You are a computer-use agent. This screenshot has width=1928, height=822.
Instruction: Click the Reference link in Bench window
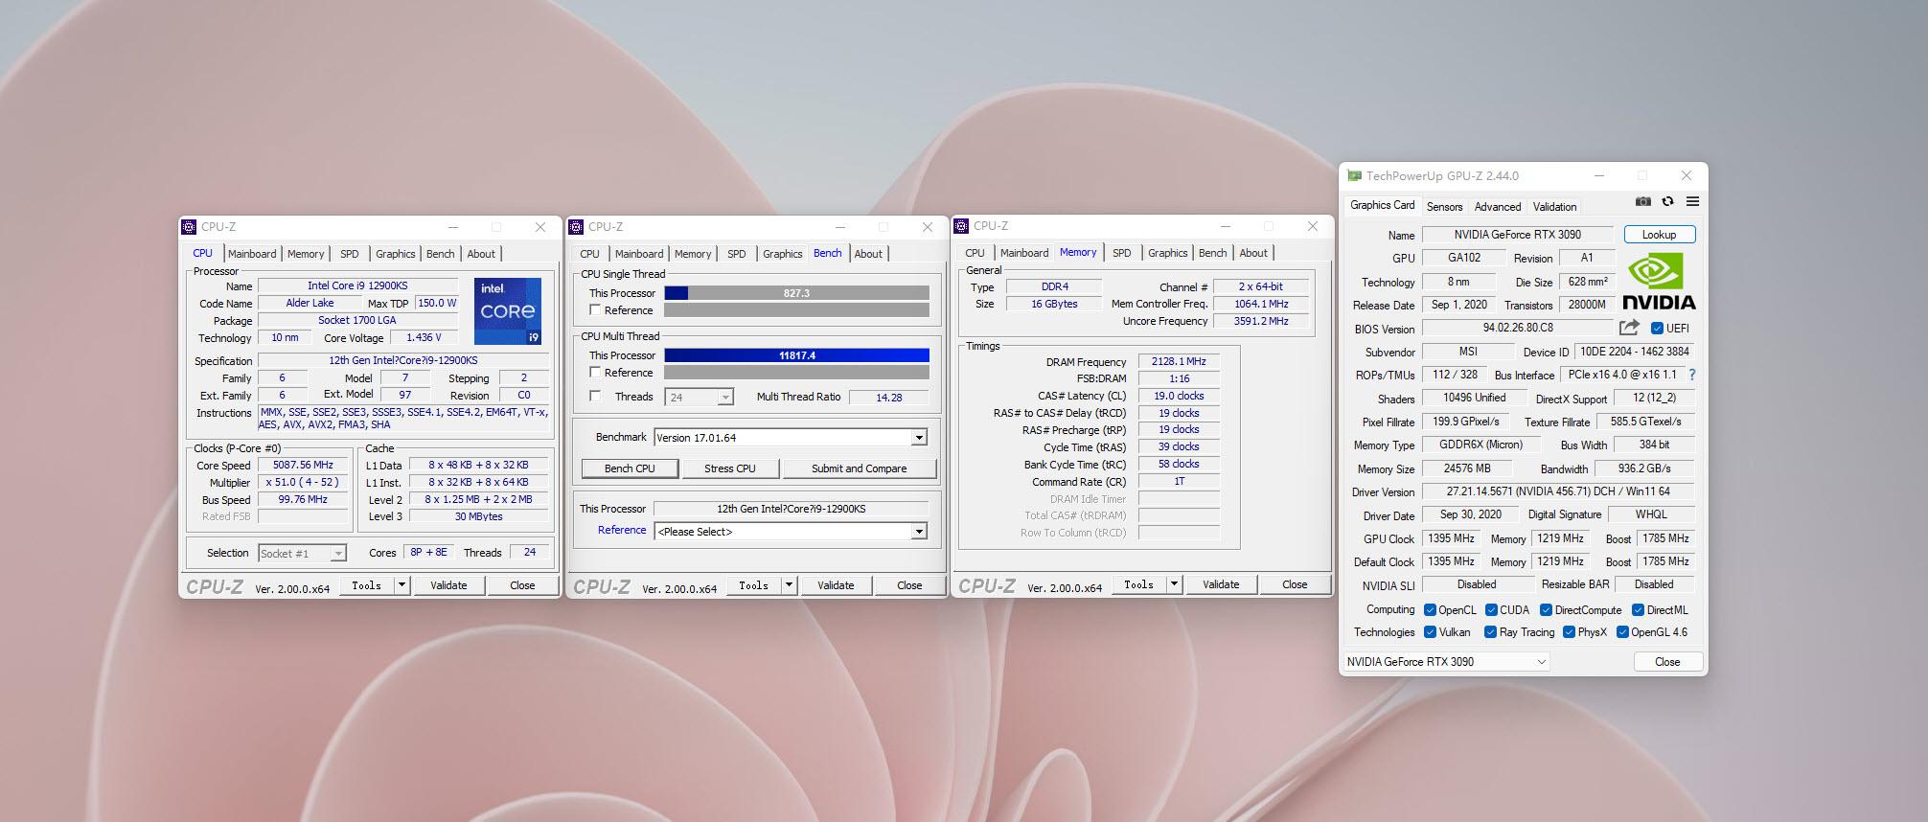point(622,530)
